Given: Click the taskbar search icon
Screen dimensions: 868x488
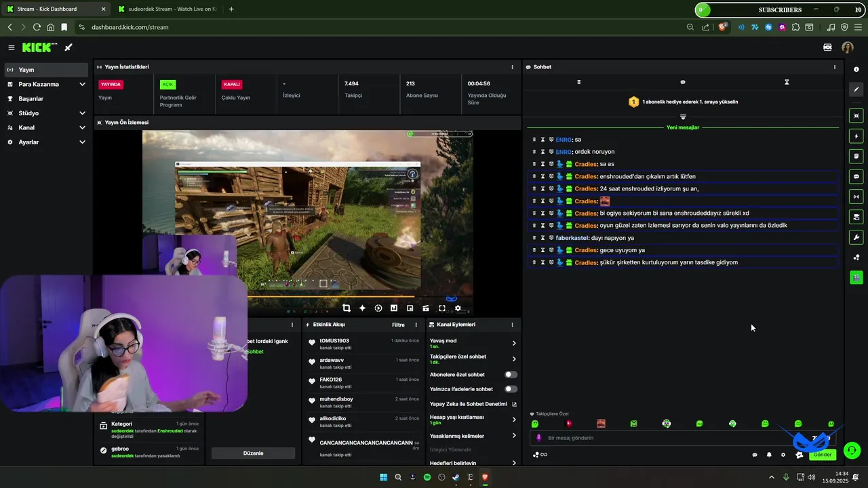Looking at the screenshot, I should pyautogui.click(x=398, y=477).
